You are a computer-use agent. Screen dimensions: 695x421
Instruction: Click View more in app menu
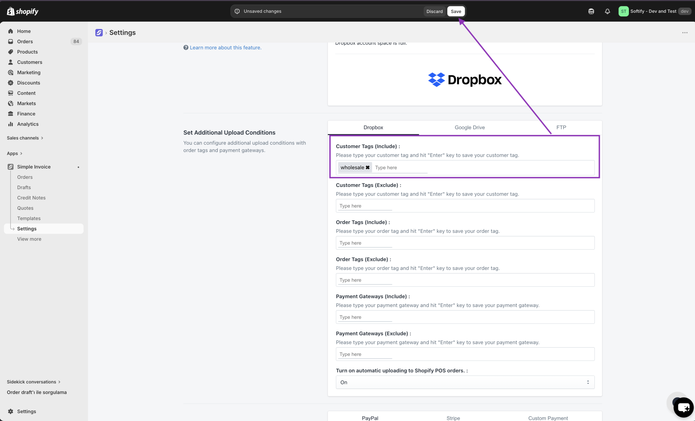29,239
